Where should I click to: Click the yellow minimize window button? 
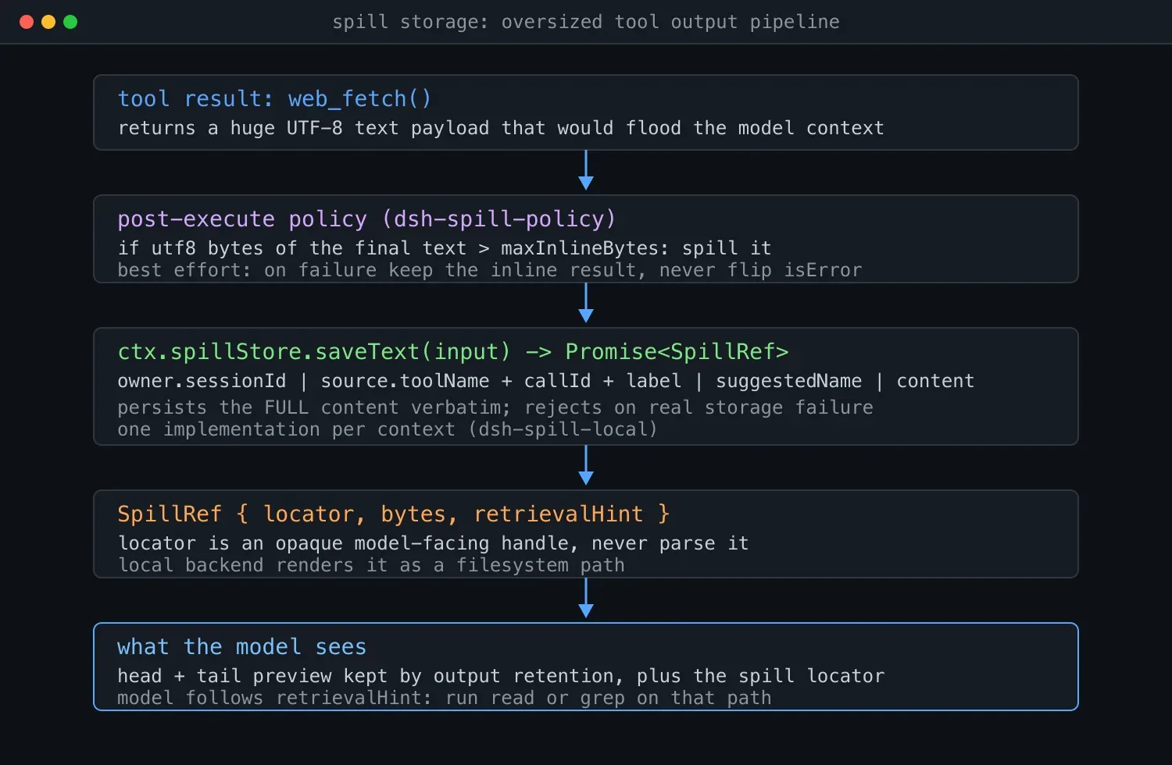point(48,22)
